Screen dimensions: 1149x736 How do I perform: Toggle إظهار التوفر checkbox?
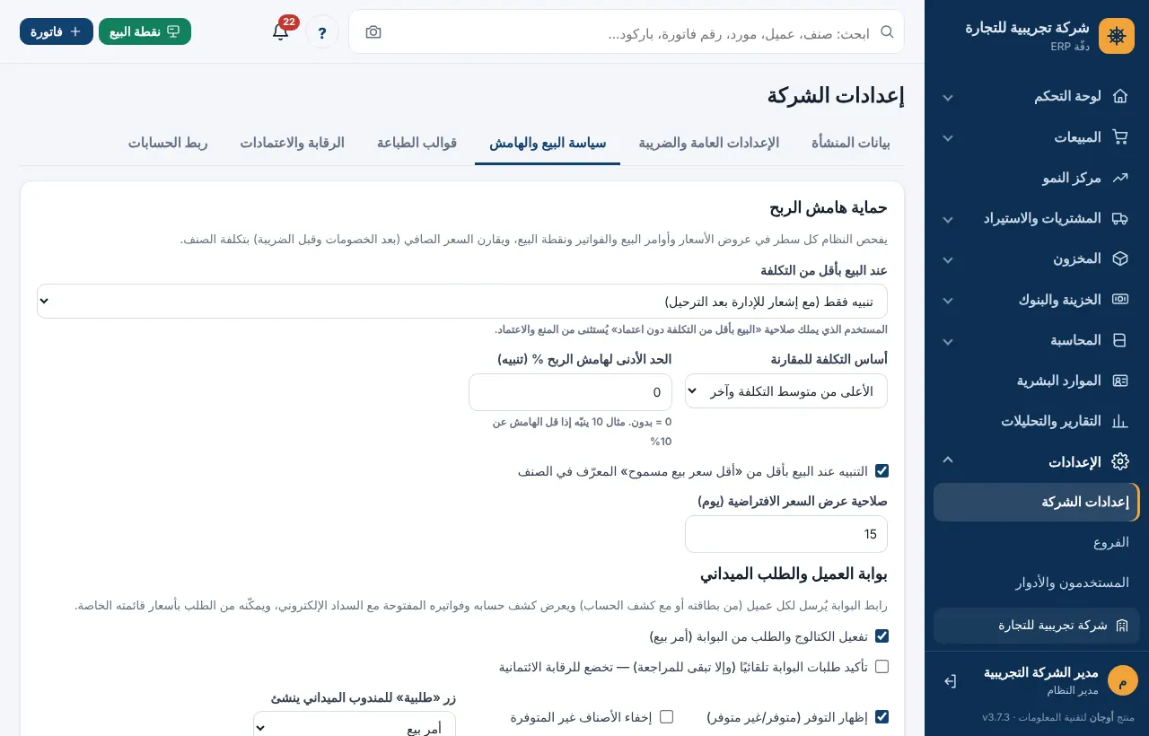click(881, 717)
